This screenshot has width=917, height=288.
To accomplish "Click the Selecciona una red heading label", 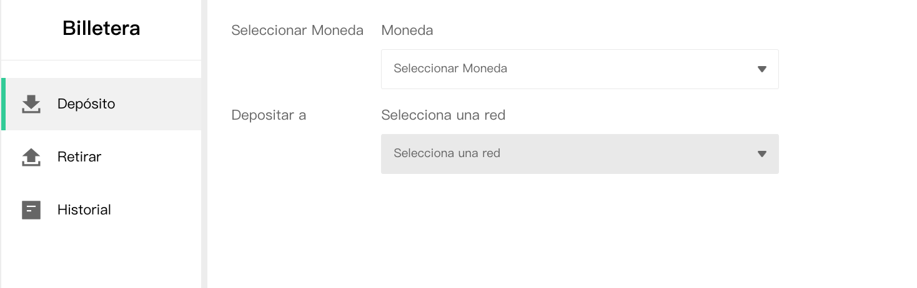I will (x=443, y=115).
